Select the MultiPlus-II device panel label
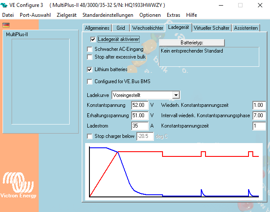The height and width of the screenshot is (212, 270). point(17,34)
